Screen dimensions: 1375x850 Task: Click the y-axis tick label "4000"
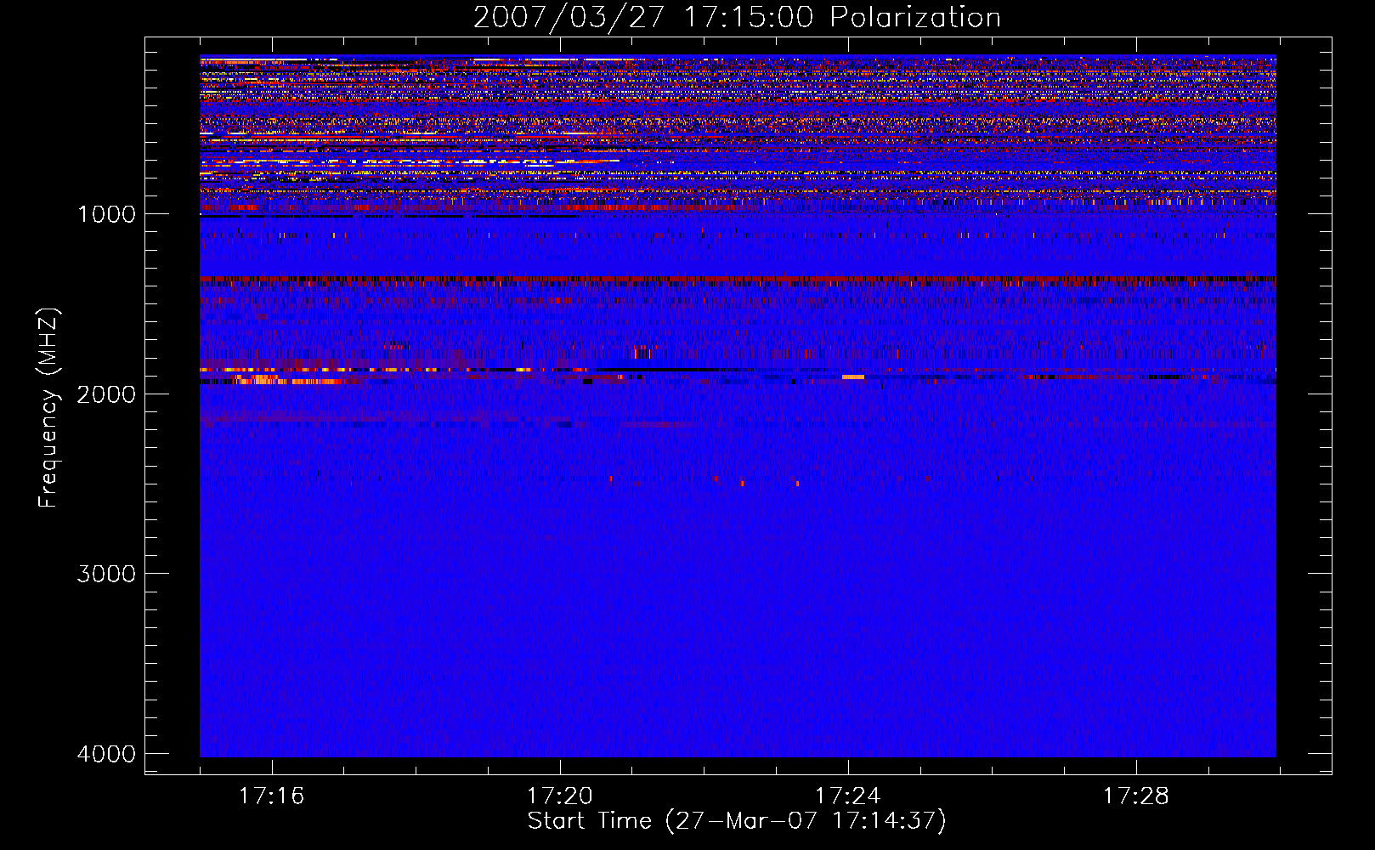click(x=106, y=754)
